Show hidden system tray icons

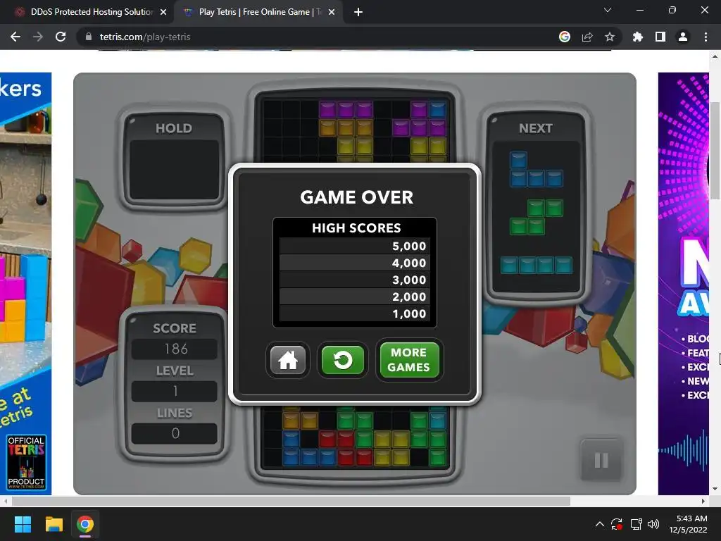point(600,524)
